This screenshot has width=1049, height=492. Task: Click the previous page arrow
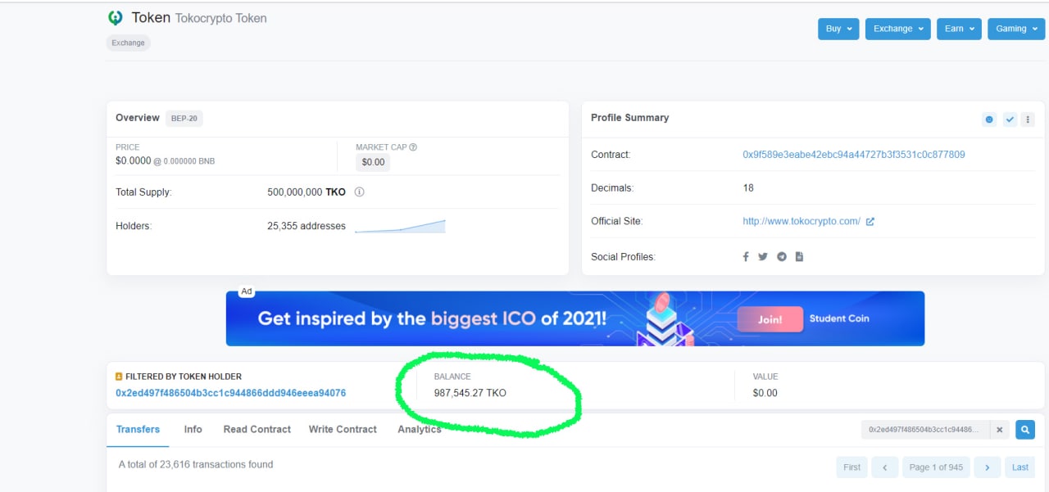click(885, 467)
